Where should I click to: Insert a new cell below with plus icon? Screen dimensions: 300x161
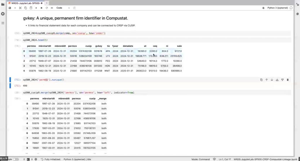pos(15,8)
